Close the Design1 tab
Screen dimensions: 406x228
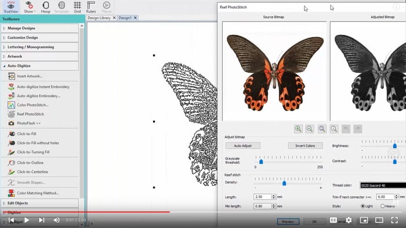tap(135, 18)
